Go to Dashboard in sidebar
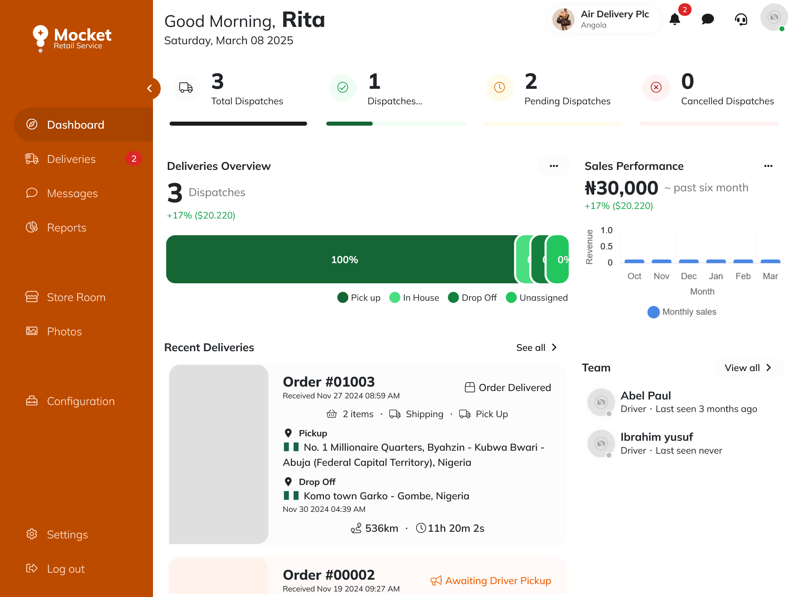The image size is (797, 597). (x=83, y=125)
